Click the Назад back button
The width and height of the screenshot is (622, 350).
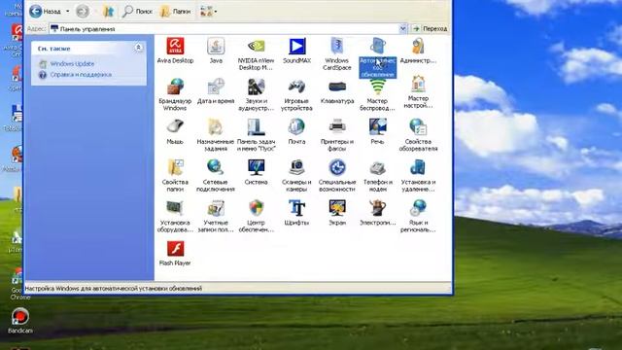coord(45,11)
